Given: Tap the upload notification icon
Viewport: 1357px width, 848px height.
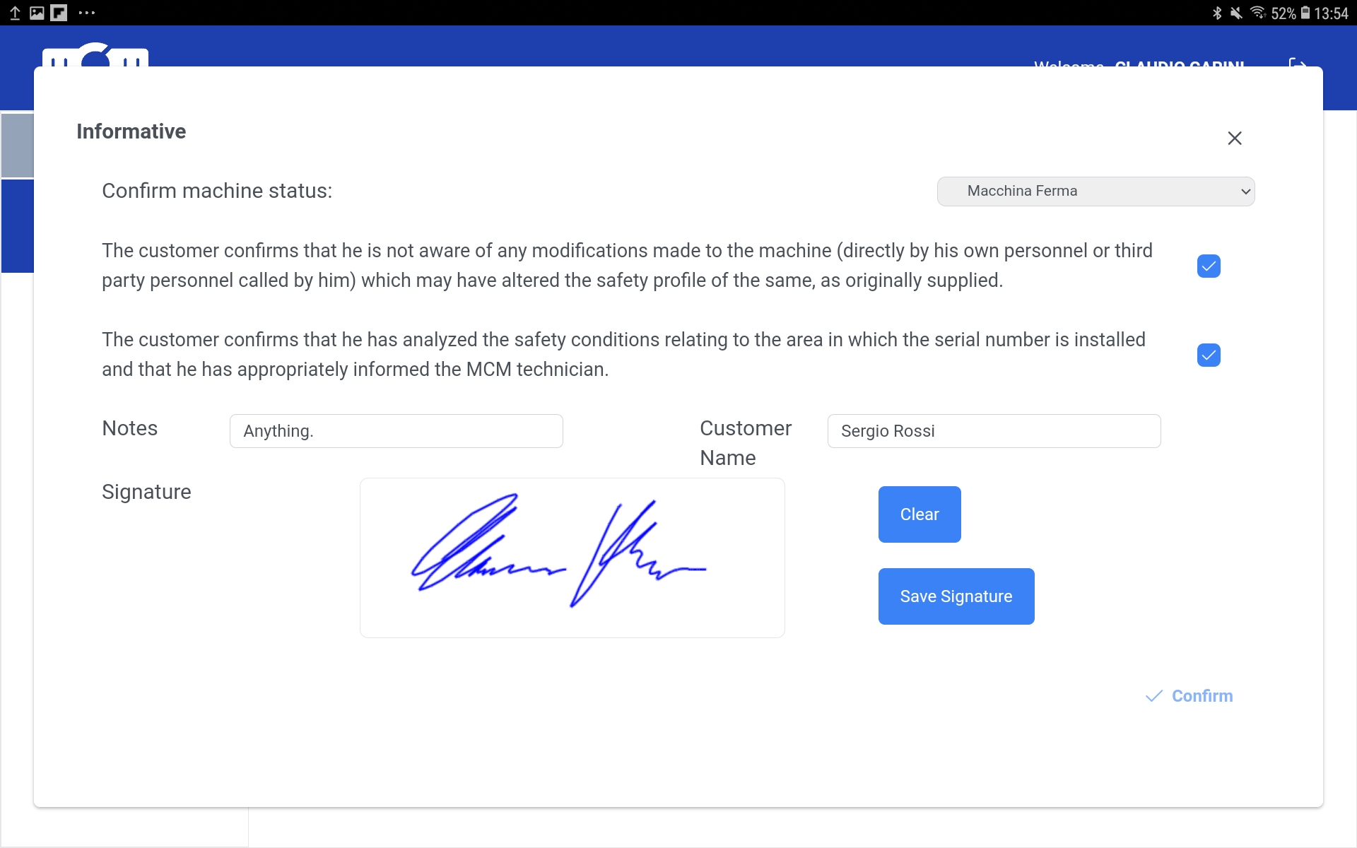Looking at the screenshot, I should point(15,13).
